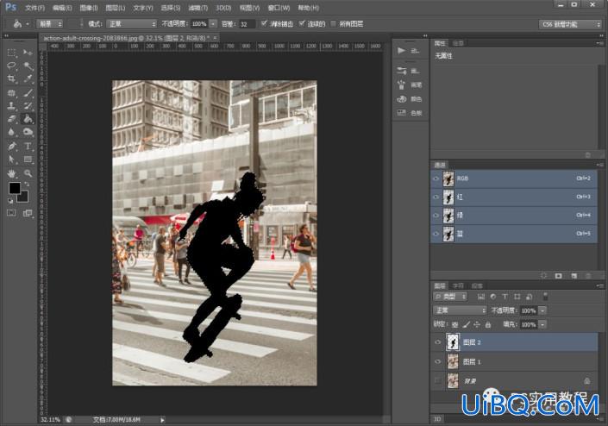Select the Dodge tool

(28, 132)
